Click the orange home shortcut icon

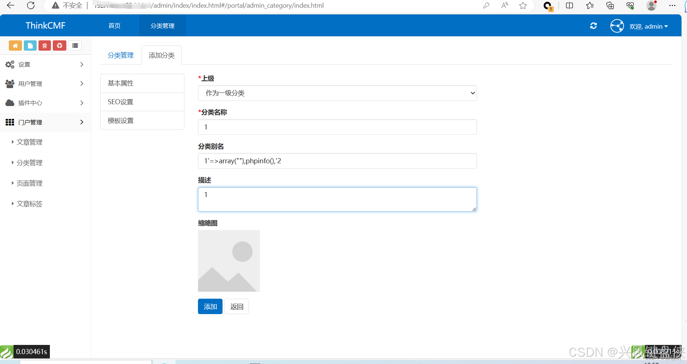coord(15,45)
